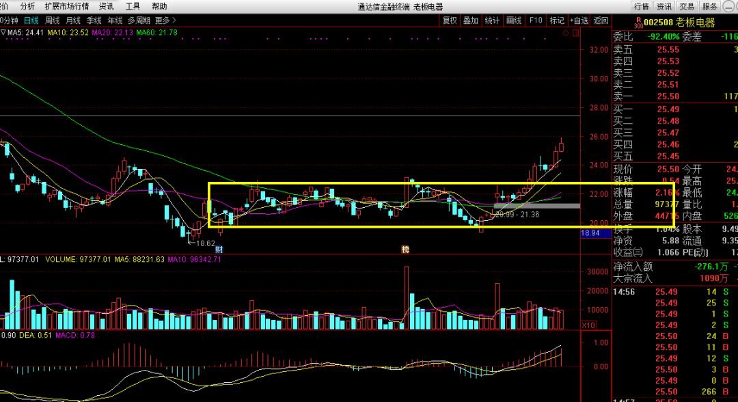Click the 002508 老板电器 stock title
This screenshot has width=738, height=402.
coord(679,23)
